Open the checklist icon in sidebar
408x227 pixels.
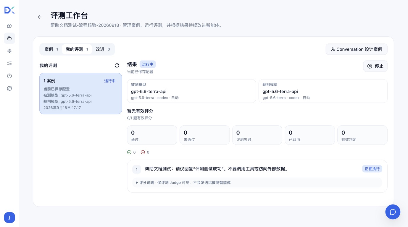(x=9, y=64)
